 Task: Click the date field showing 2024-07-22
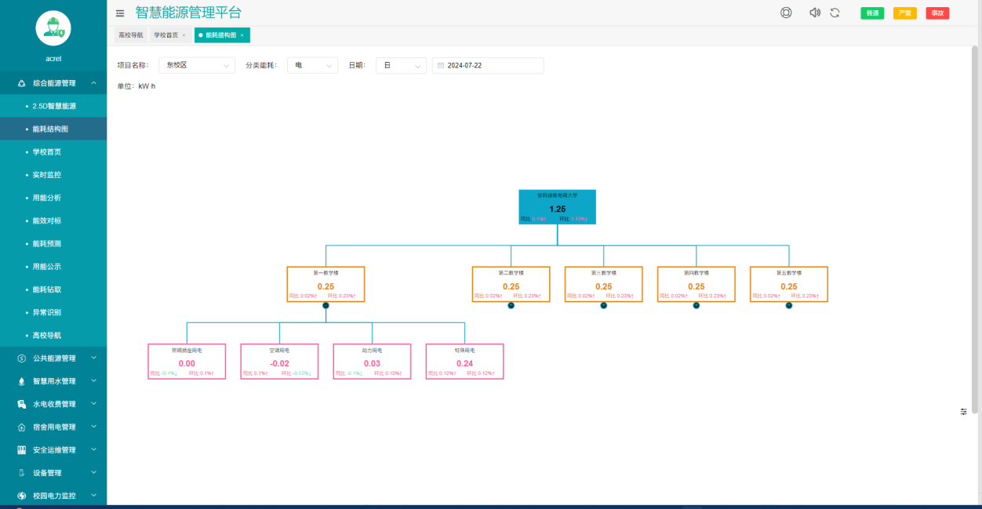pos(488,66)
